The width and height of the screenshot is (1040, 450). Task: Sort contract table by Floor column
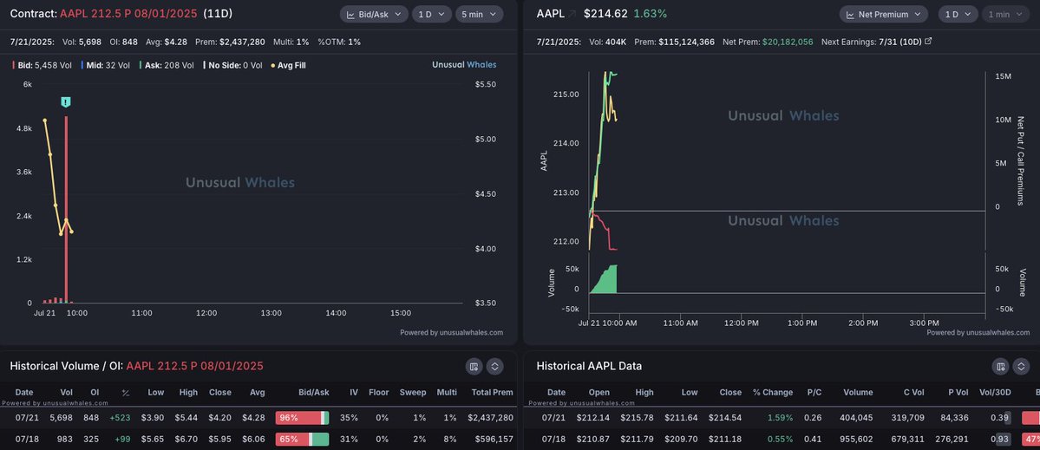click(x=379, y=393)
